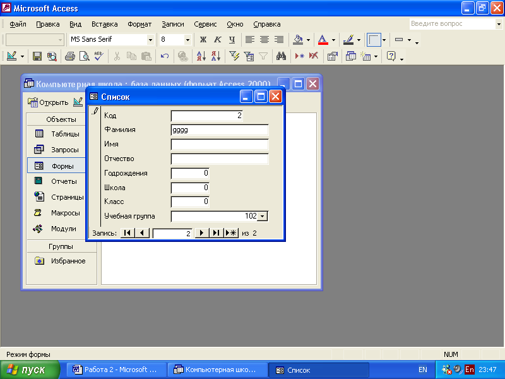The image size is (505, 379).
Task: Click the Print icon
Action: tap(70, 56)
